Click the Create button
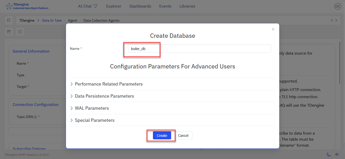 coord(162,135)
